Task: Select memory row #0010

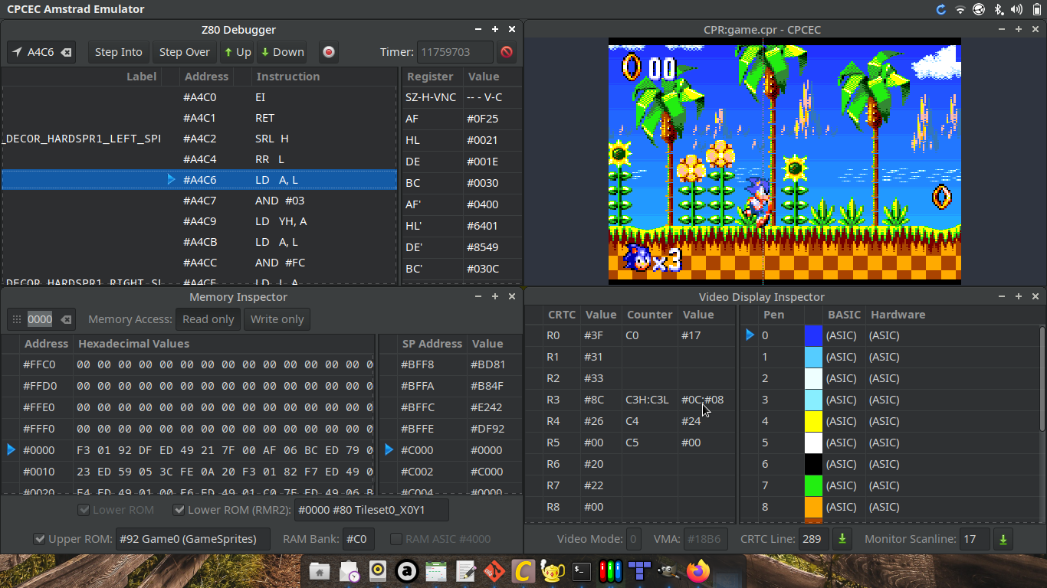Action: (188, 472)
